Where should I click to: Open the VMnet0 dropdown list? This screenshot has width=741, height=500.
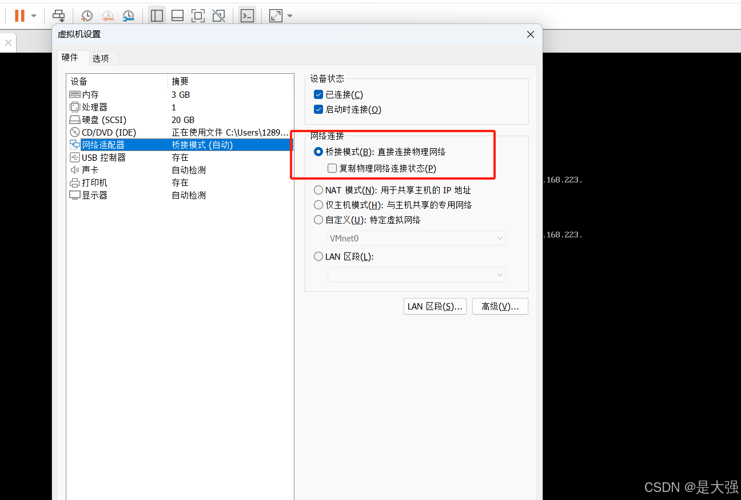click(x=417, y=238)
